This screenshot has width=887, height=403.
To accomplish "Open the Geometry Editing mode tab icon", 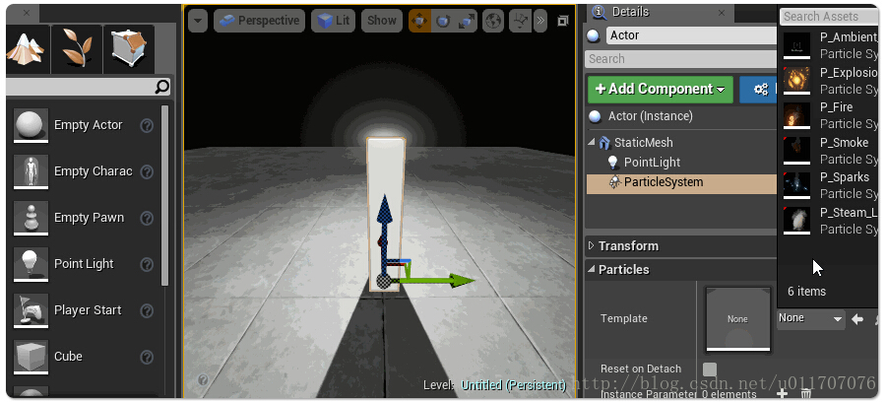I will pyautogui.click(x=129, y=48).
